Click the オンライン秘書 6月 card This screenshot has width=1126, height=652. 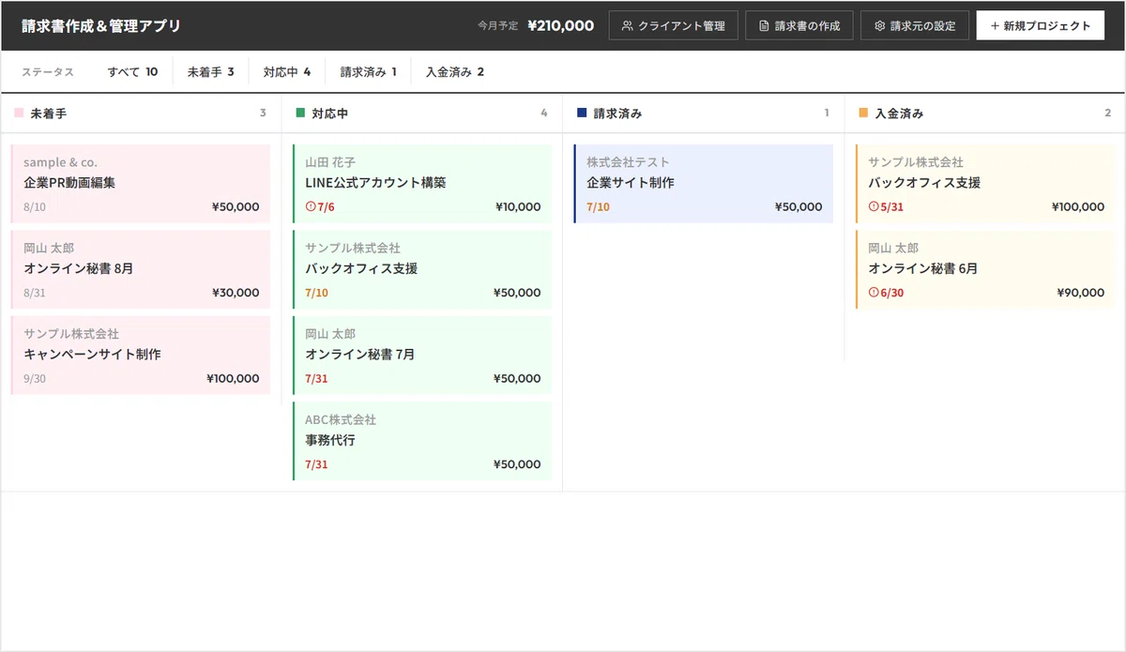pyautogui.click(x=985, y=269)
